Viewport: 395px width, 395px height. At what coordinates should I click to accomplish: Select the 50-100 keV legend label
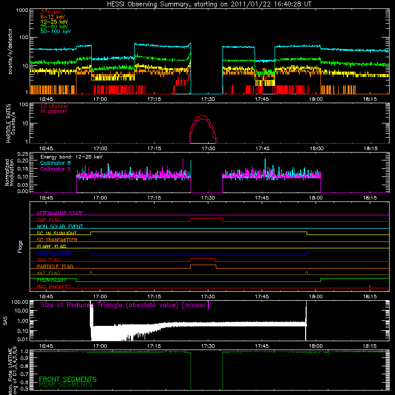pyautogui.click(x=56, y=32)
